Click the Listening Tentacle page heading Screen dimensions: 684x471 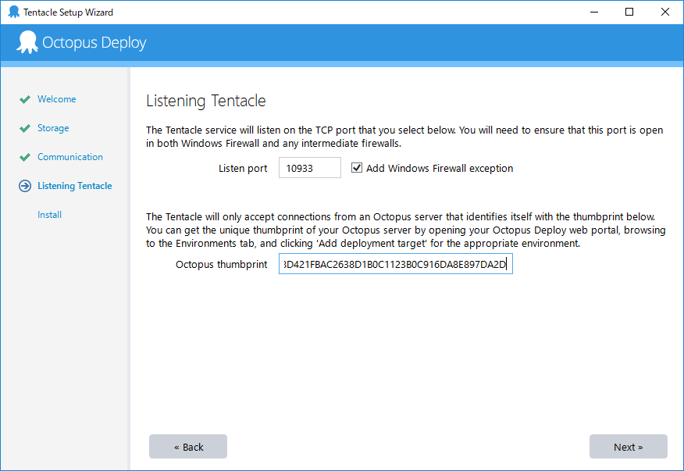206,101
